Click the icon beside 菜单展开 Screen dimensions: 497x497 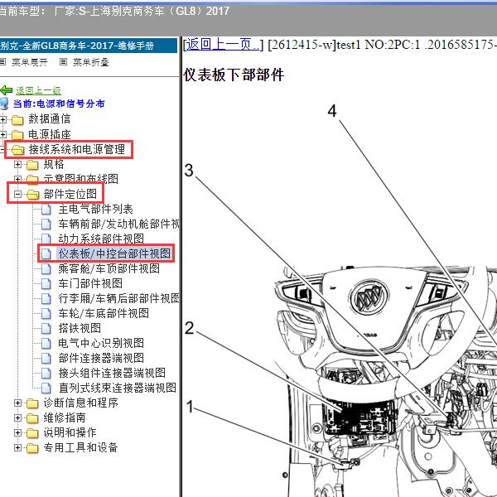pos(2,62)
